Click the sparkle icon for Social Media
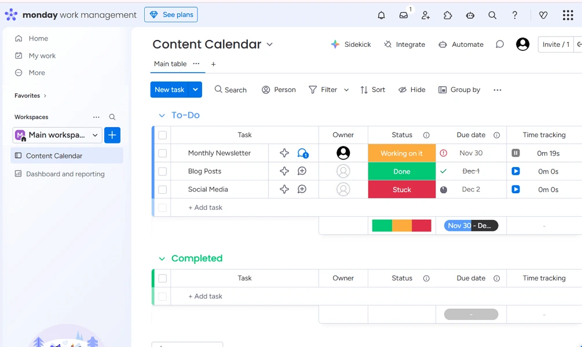This screenshot has height=347, width=582. tap(284, 190)
